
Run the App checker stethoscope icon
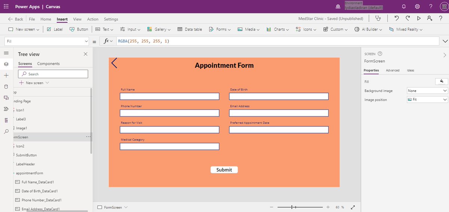coord(379,18)
